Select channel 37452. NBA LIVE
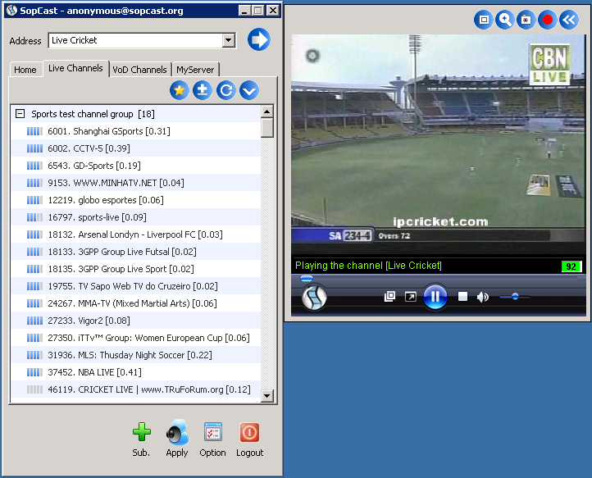Screen dimensions: 592x478 pyautogui.click(x=136, y=372)
